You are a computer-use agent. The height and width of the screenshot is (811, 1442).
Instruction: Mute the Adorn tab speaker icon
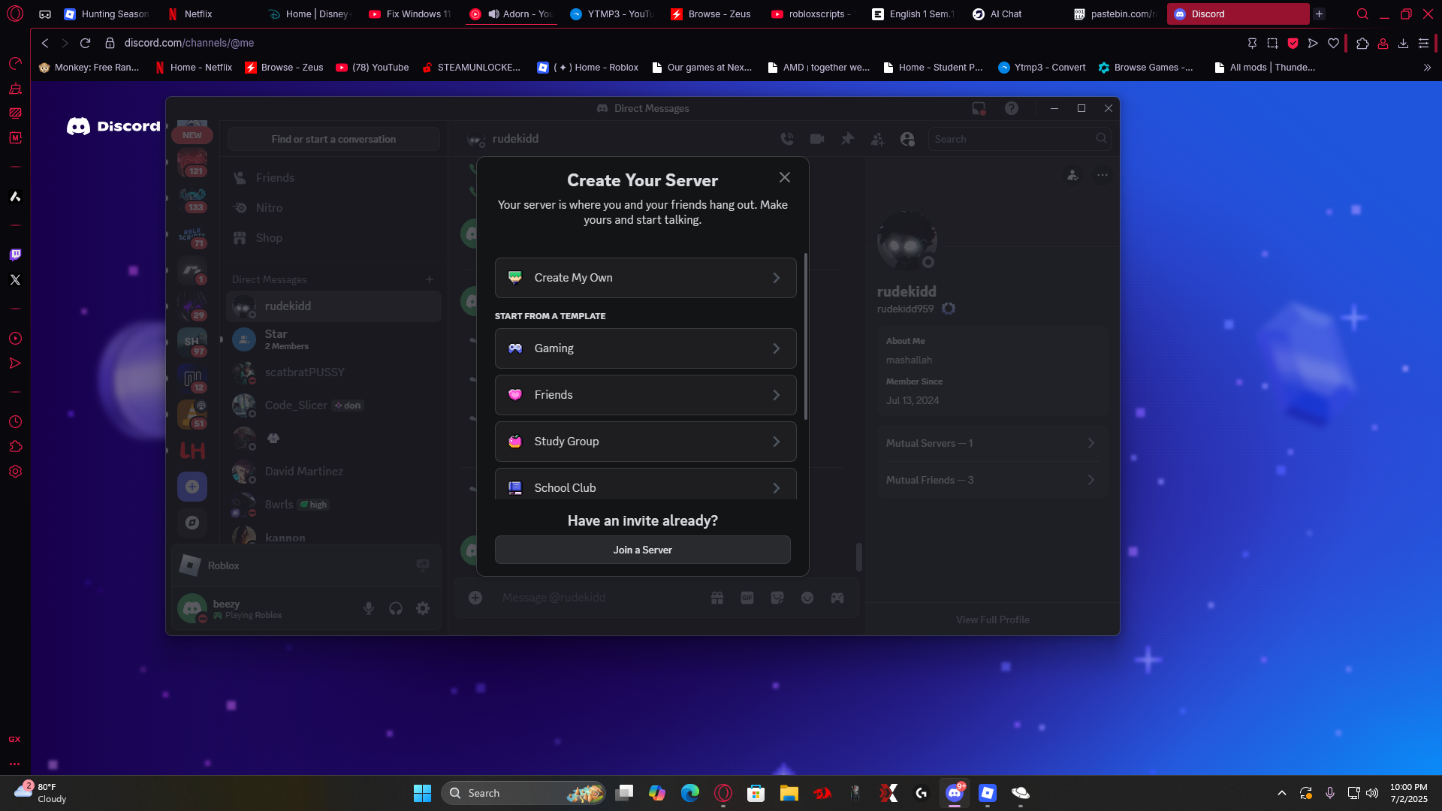point(493,14)
